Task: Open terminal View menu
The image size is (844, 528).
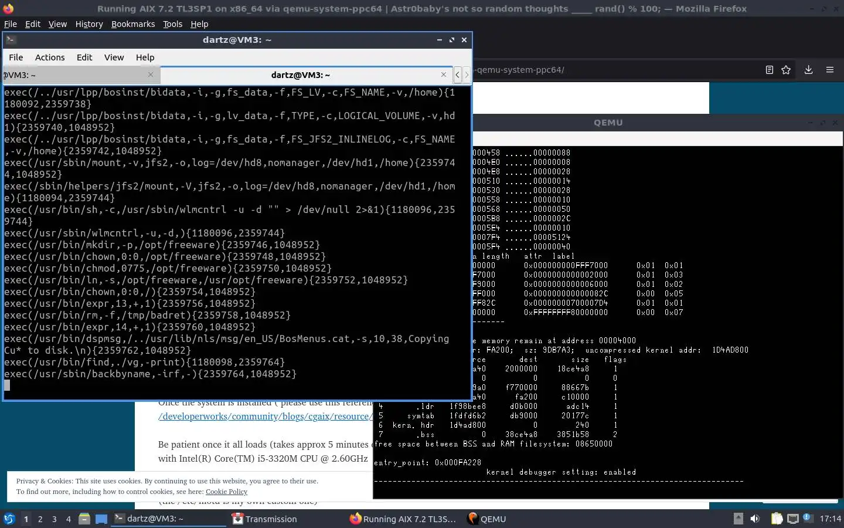Action: 114,57
